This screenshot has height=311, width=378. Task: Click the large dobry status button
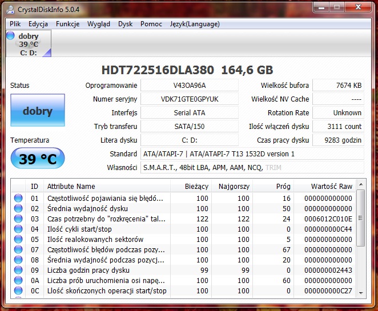(x=38, y=110)
